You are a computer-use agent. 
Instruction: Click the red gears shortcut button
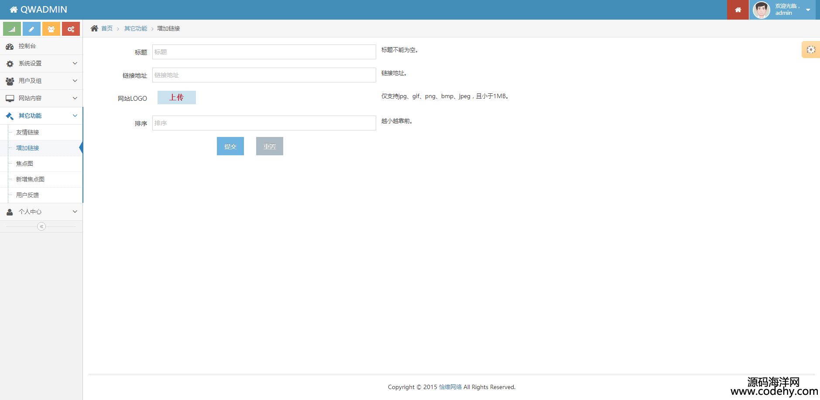[x=71, y=29]
